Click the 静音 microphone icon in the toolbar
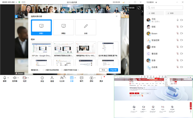Image resolution: width=193 pixels, height=118 pixels. click(x=5, y=78)
